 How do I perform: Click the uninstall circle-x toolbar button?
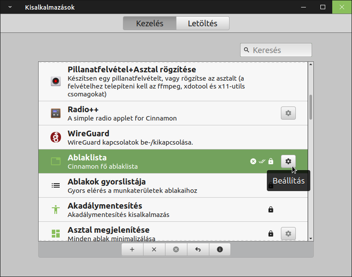point(176,249)
